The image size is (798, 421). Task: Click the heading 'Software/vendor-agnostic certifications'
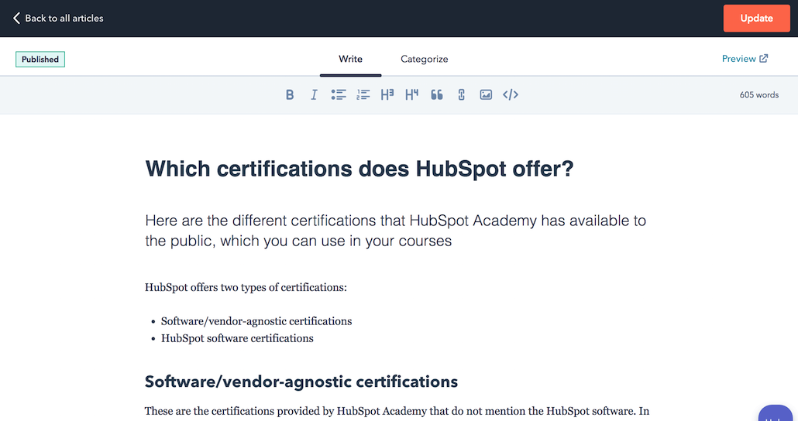click(301, 382)
